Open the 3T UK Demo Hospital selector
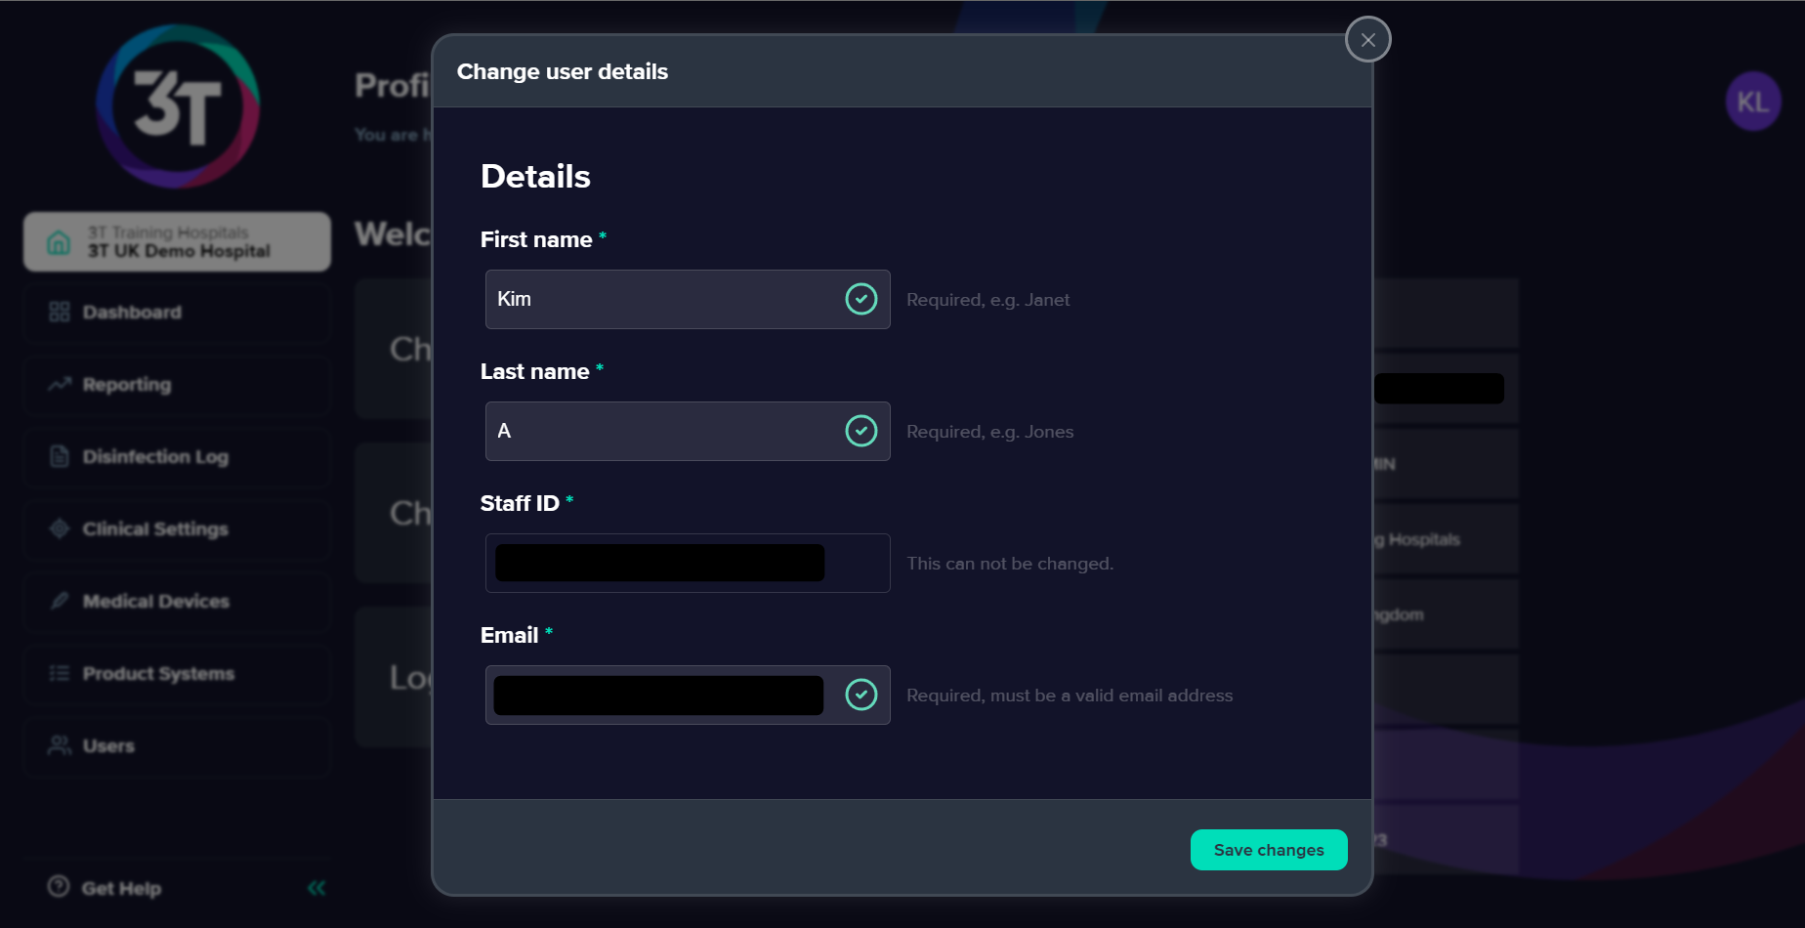 pos(177,241)
